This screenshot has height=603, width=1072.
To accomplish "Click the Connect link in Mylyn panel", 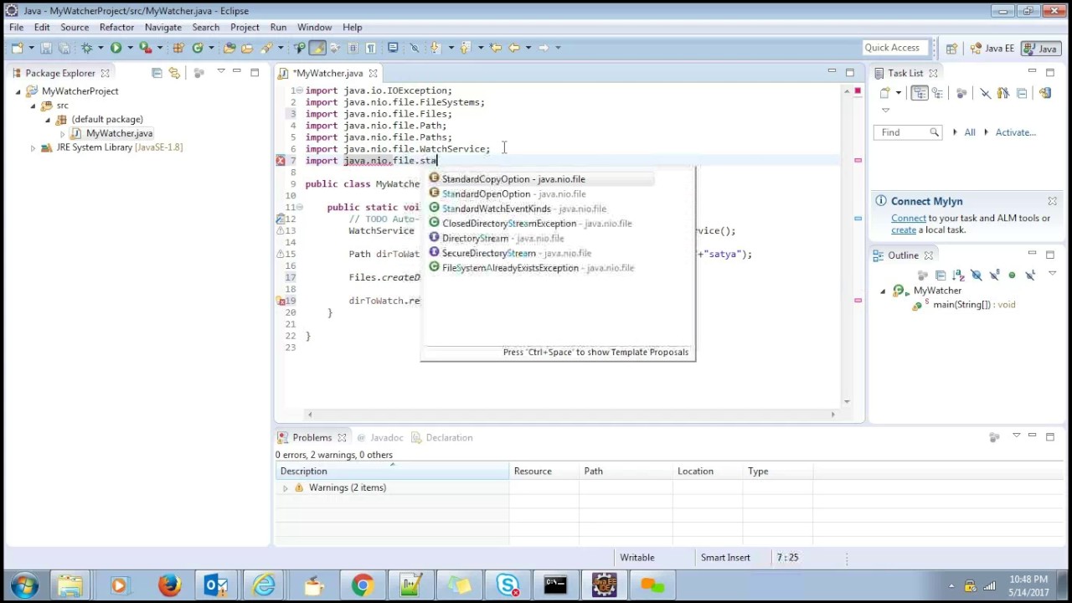I will [909, 219].
